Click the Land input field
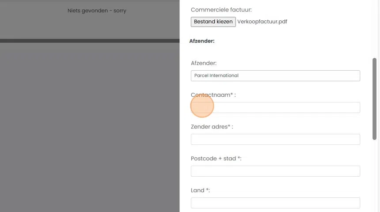 coord(275,203)
